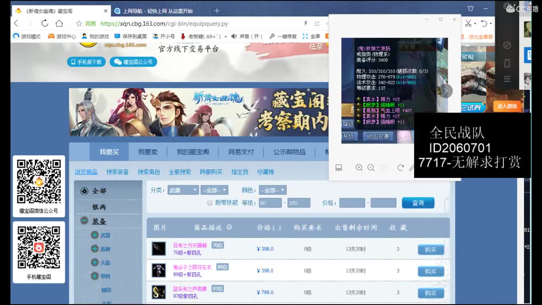Viewport: 542px width, 305px height.
Task: Zoom in on image in viewer window
Action: pos(359,168)
